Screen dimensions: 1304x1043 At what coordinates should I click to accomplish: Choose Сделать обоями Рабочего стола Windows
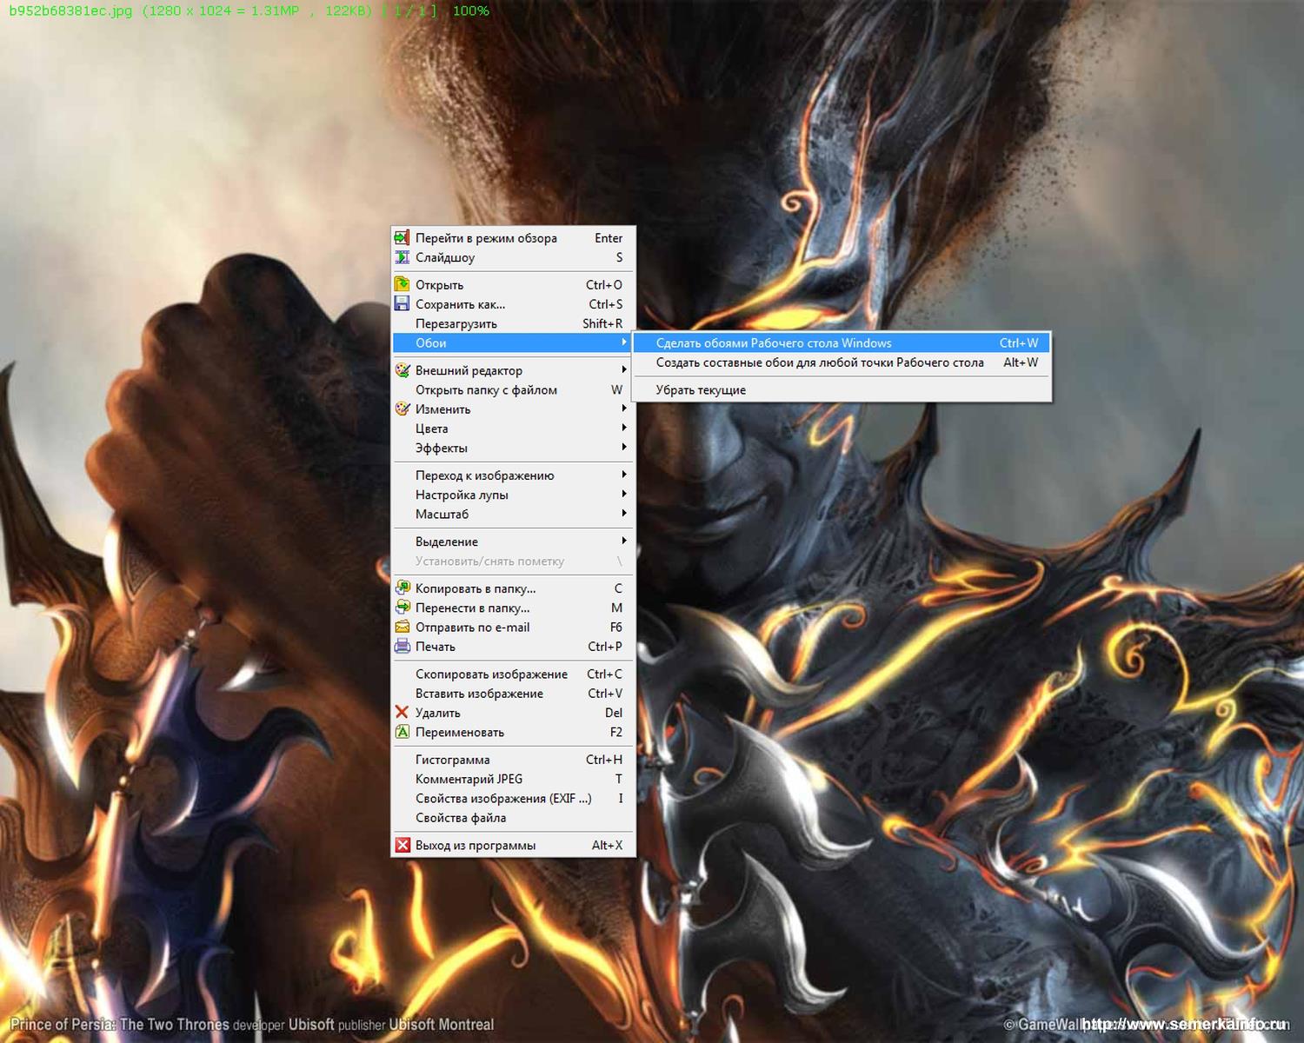point(774,343)
